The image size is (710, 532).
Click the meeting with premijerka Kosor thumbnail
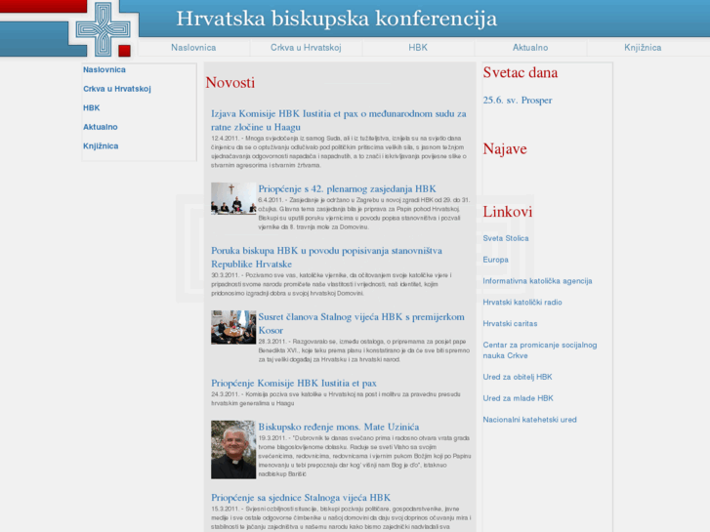coord(233,327)
